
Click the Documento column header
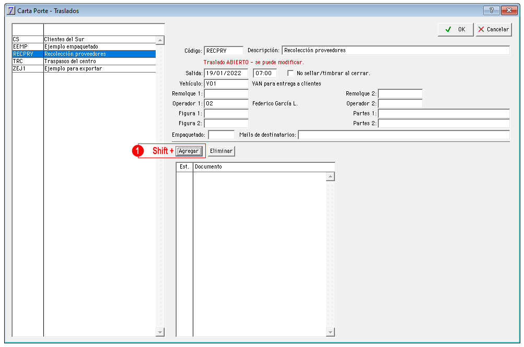click(x=264, y=167)
